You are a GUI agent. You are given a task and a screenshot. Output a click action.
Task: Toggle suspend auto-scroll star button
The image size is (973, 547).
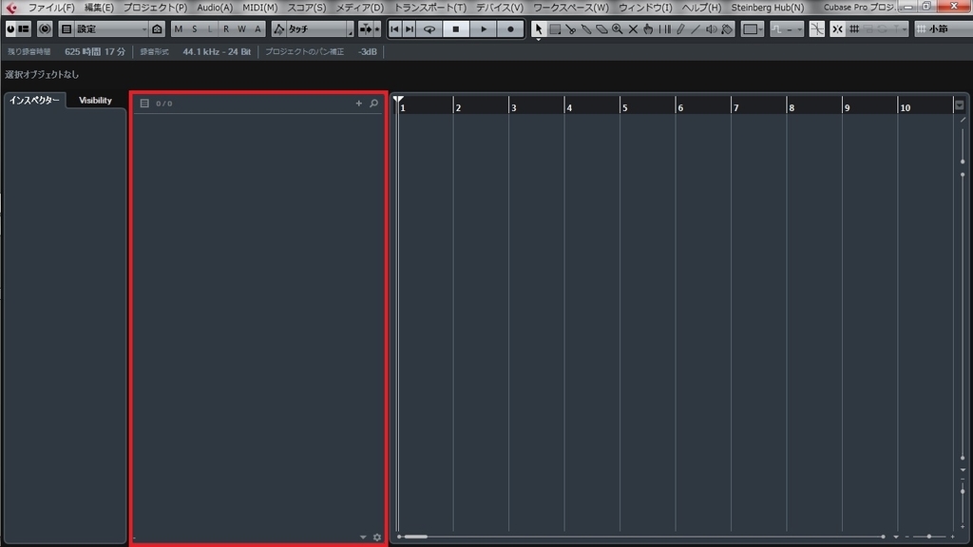coord(376,29)
